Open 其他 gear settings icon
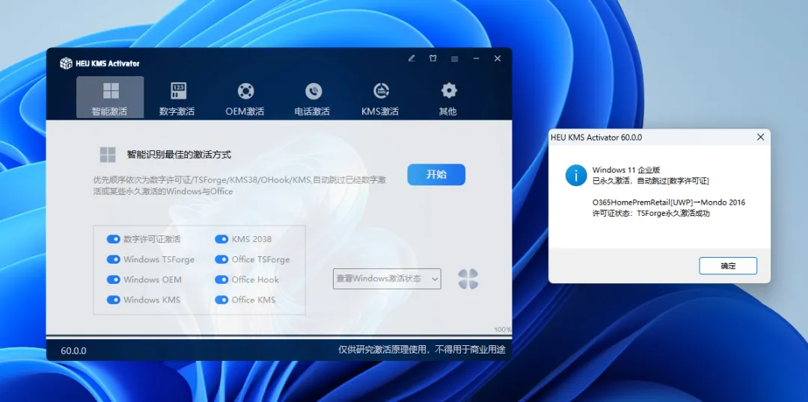The height and width of the screenshot is (402, 808). coord(448,91)
